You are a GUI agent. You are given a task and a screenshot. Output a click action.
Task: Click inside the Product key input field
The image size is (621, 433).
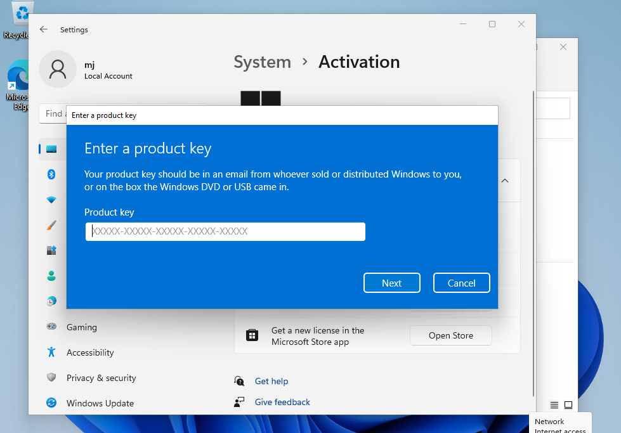click(x=225, y=231)
